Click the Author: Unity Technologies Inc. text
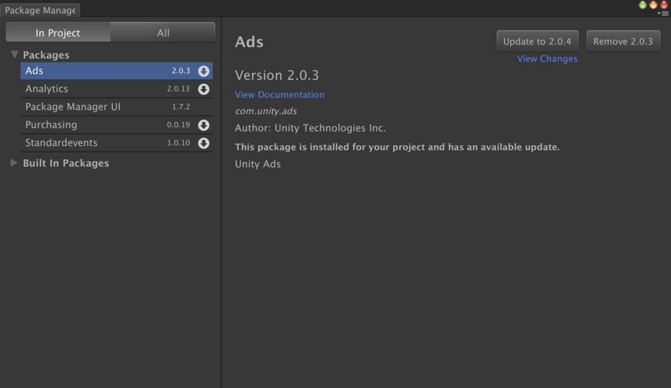The width and height of the screenshot is (671, 388). click(x=310, y=128)
